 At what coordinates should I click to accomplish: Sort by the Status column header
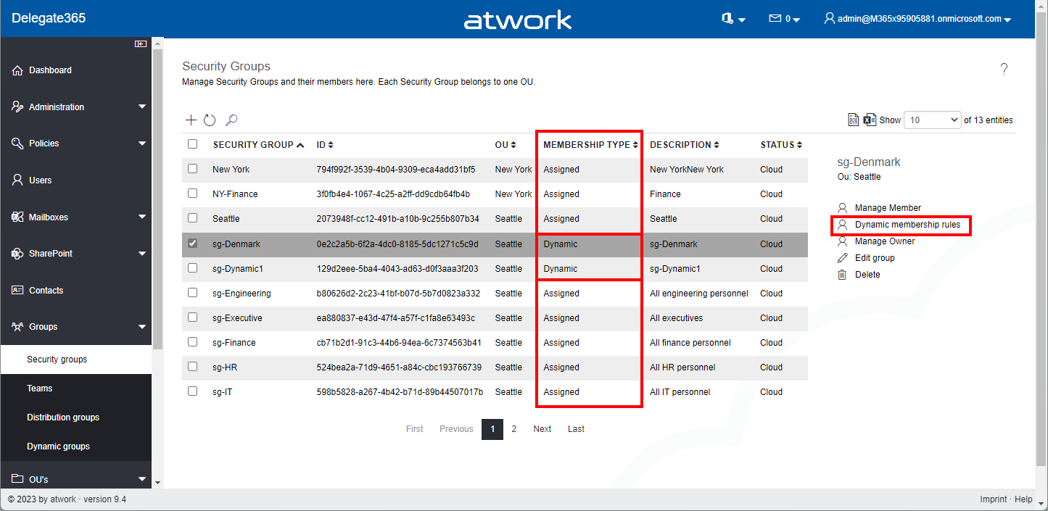(781, 145)
